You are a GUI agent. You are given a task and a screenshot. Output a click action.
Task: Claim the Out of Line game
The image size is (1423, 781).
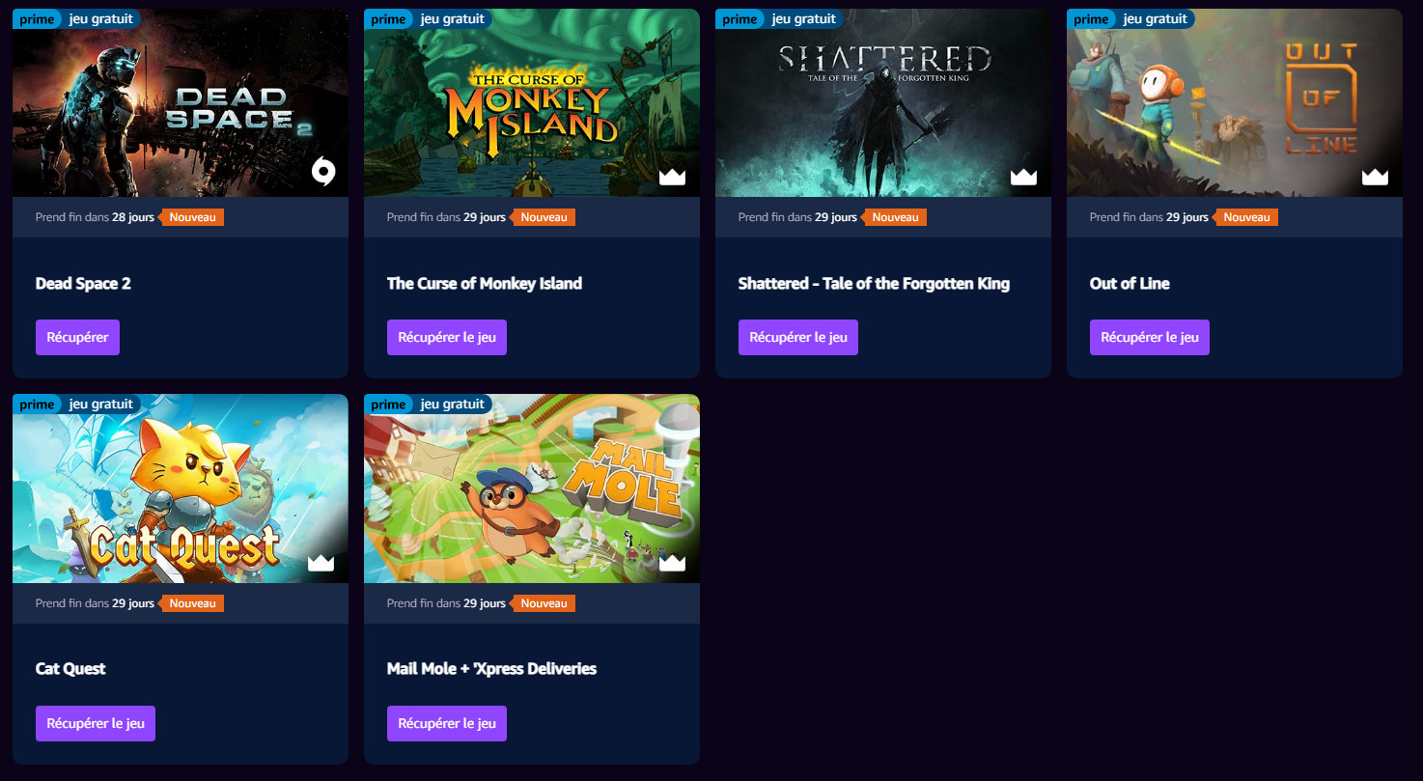coord(1150,337)
